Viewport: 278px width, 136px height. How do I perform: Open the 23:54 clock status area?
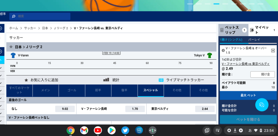click(x=269, y=131)
